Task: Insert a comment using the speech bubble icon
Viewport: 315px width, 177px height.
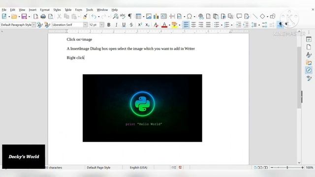Action: click(239, 16)
